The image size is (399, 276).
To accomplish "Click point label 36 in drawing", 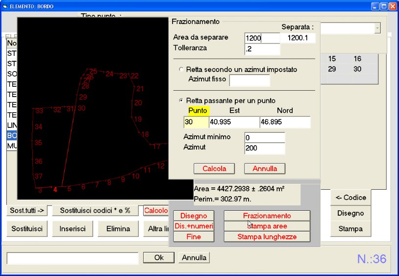I will [x=38, y=161].
